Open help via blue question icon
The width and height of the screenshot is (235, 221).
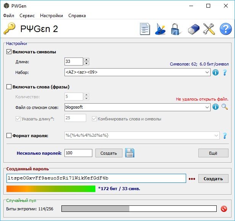tap(225, 29)
